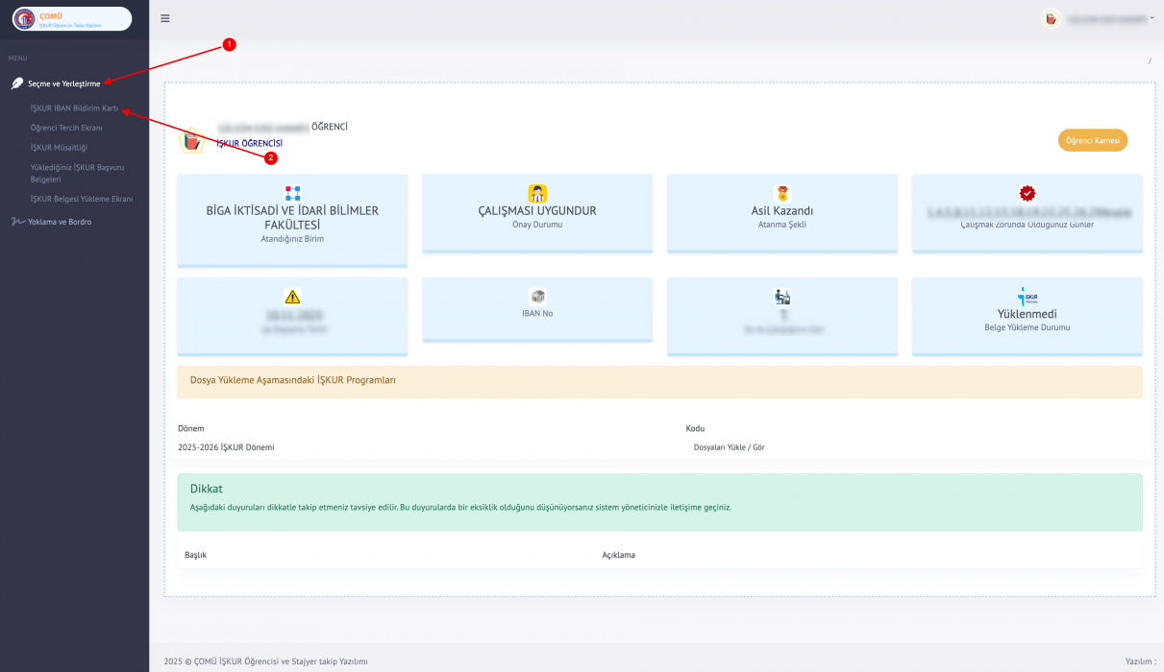The image size is (1164, 672).
Task: Open Yüklediğiniz İŞKUR Başvuru Belgeleri
Action: pos(77,173)
